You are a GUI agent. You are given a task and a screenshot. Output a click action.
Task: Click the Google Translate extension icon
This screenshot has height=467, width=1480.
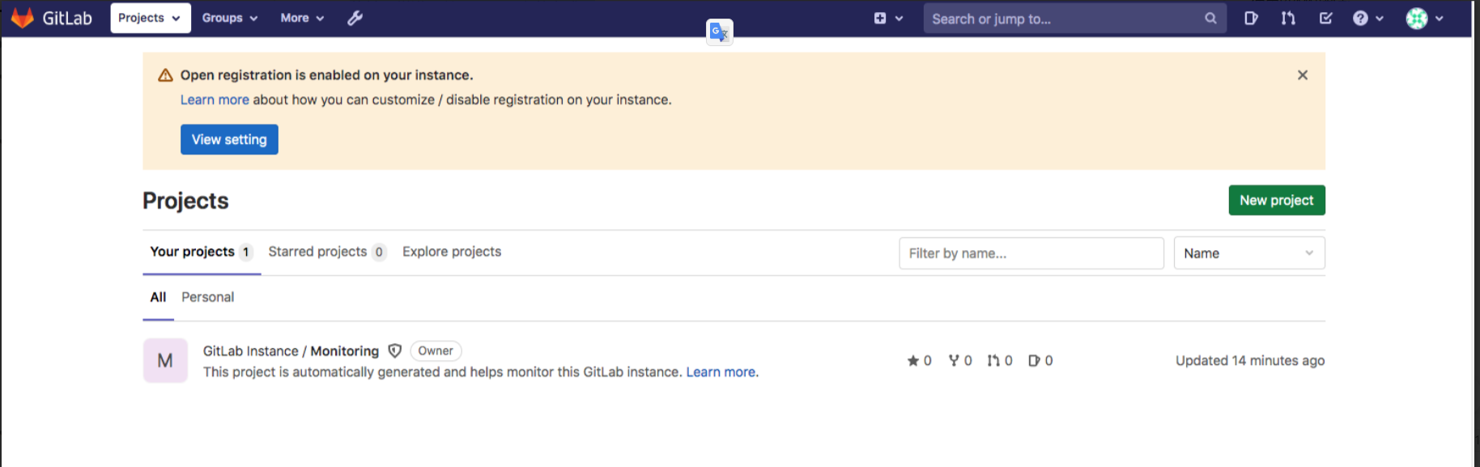(x=719, y=32)
